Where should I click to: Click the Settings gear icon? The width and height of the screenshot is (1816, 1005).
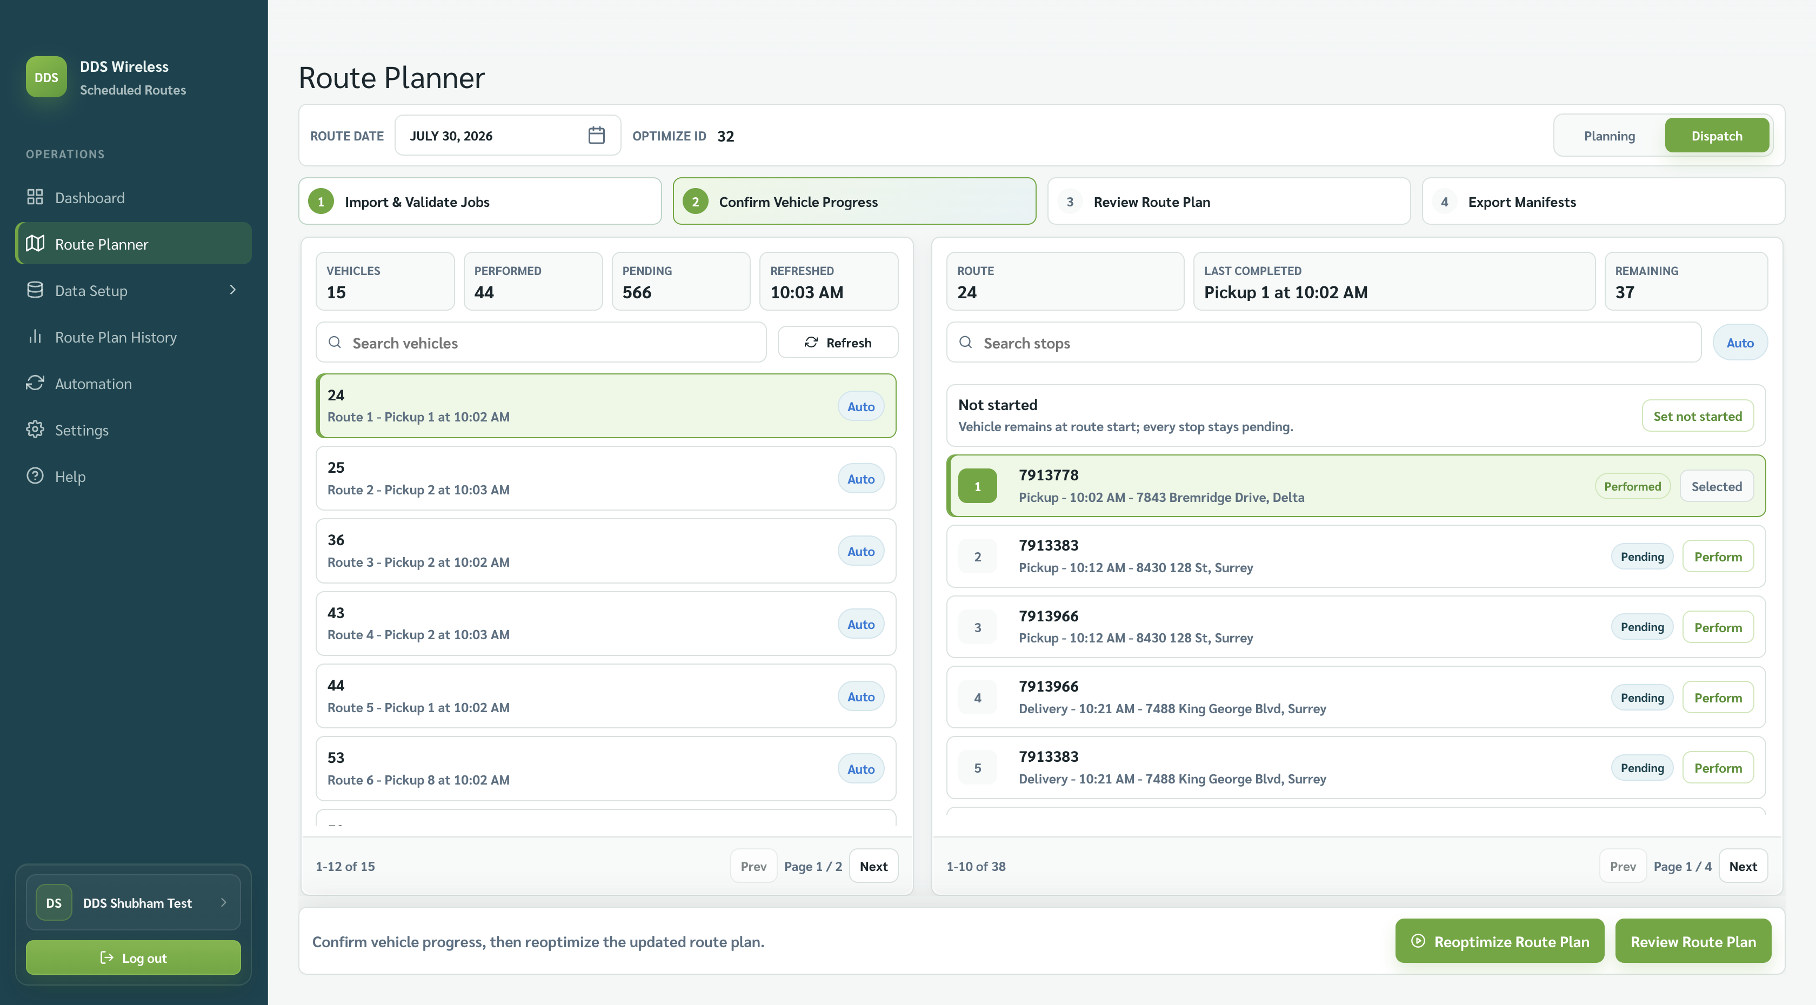(35, 430)
